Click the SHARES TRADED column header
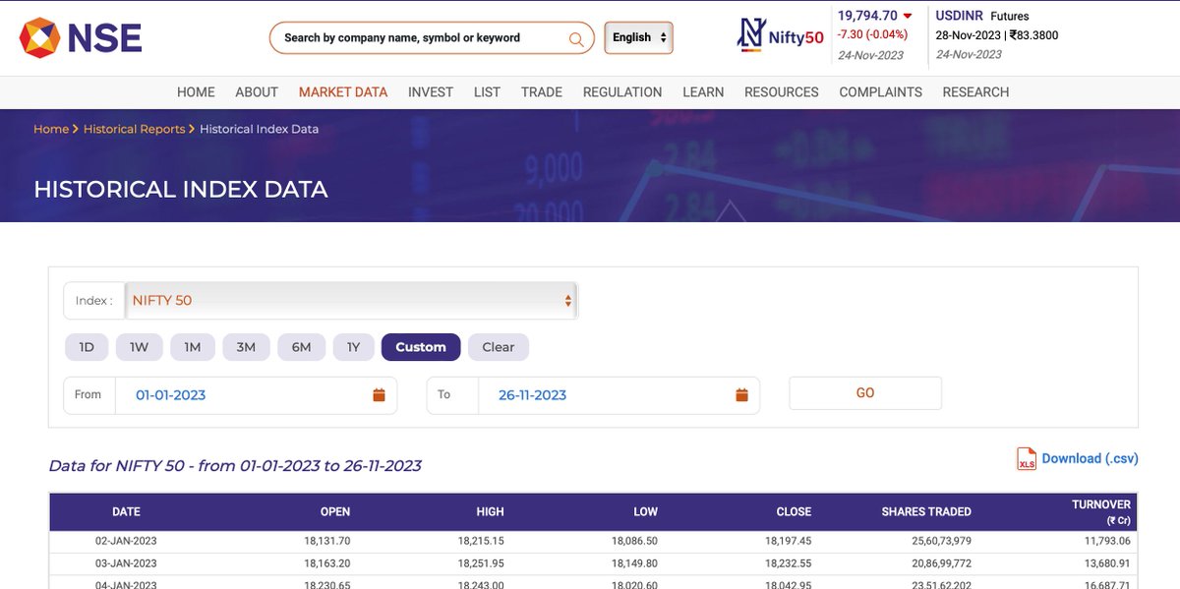Viewport: 1180px width, 589px height. [x=926, y=512]
